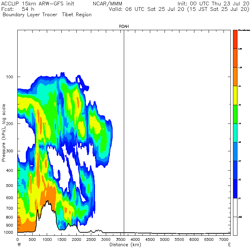The height and width of the screenshot is (251, 251).
Task: Click the .64 colorbar value label
Action: click(x=239, y=86)
